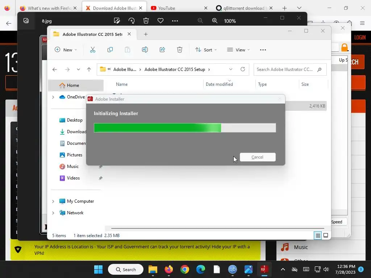Click the volume icon in system tray
The image size is (371, 278).
pos(326,269)
